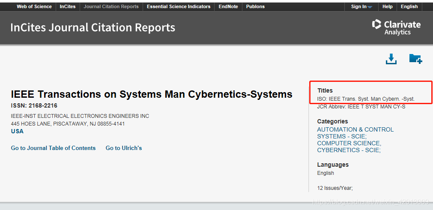Click the Languages heading
This screenshot has height=210, width=433.
(333, 165)
